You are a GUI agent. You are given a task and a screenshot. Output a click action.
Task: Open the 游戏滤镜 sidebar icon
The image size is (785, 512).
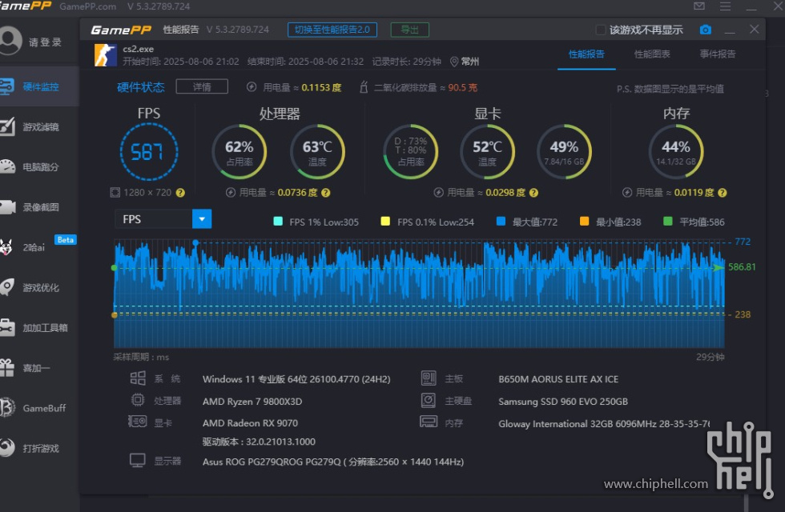point(7,126)
